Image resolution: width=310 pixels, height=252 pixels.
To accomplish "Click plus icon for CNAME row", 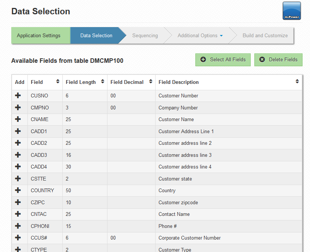I will click(18, 120).
